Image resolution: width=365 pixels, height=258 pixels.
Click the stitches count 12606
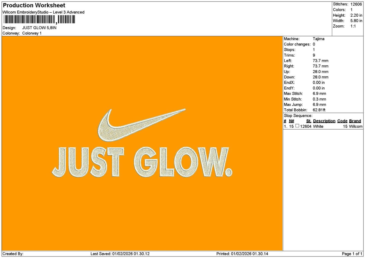(356, 4)
